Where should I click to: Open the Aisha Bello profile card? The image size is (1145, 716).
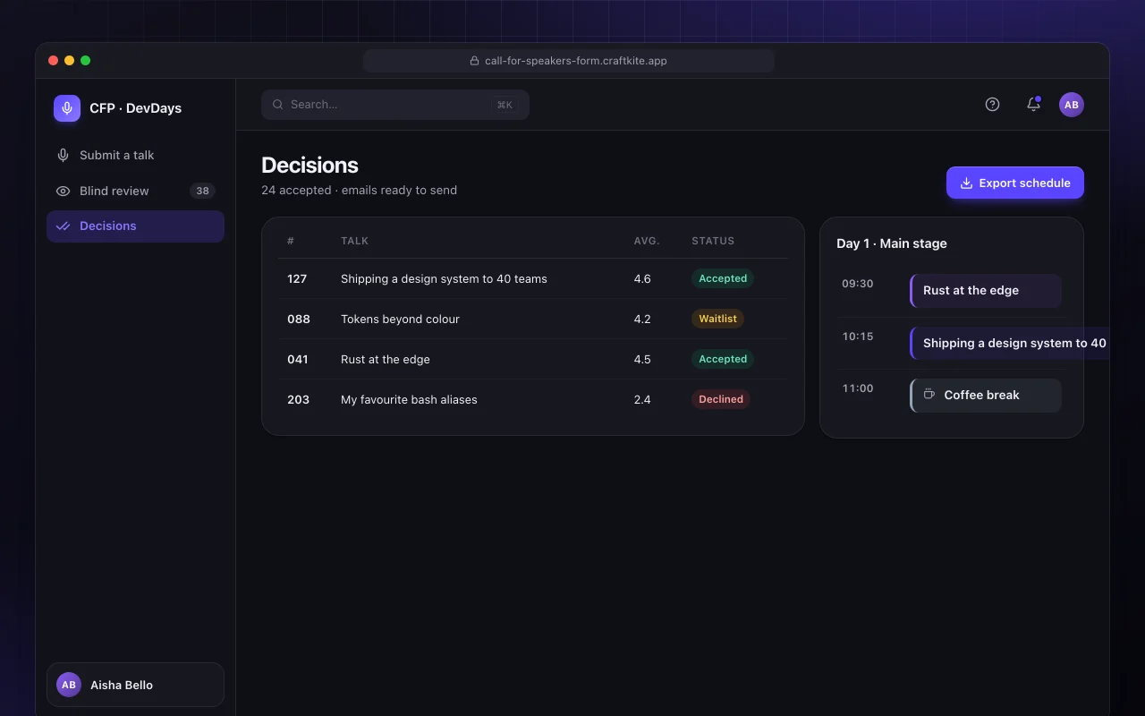[135, 685]
